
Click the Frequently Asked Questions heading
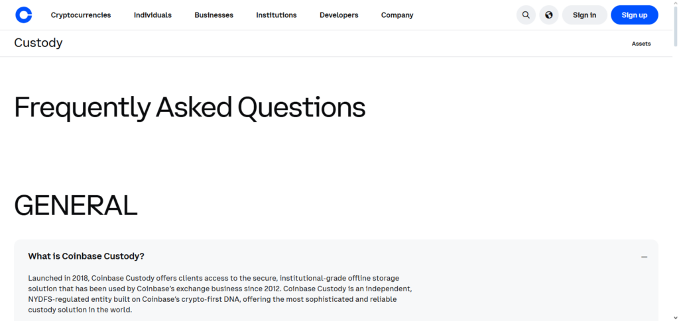pos(190,107)
